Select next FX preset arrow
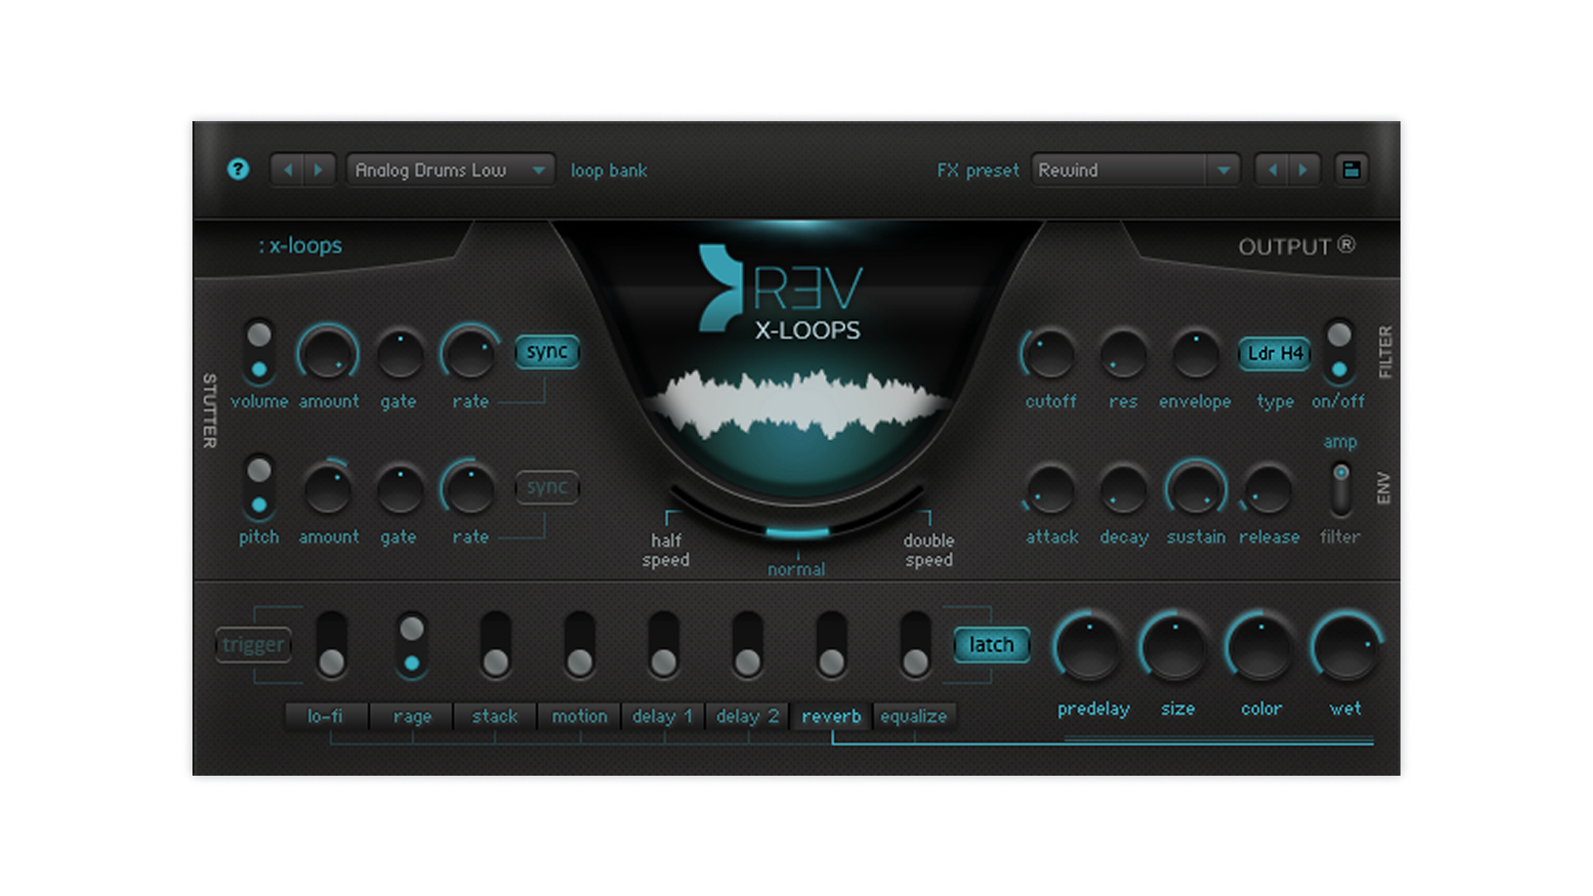Viewport: 1593px width, 896px height. click(x=1303, y=170)
